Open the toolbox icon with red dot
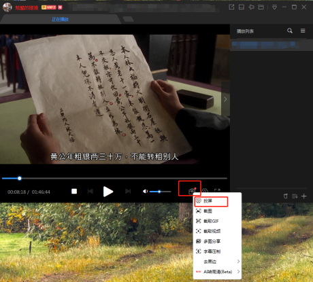313x282 pixels. [192, 191]
